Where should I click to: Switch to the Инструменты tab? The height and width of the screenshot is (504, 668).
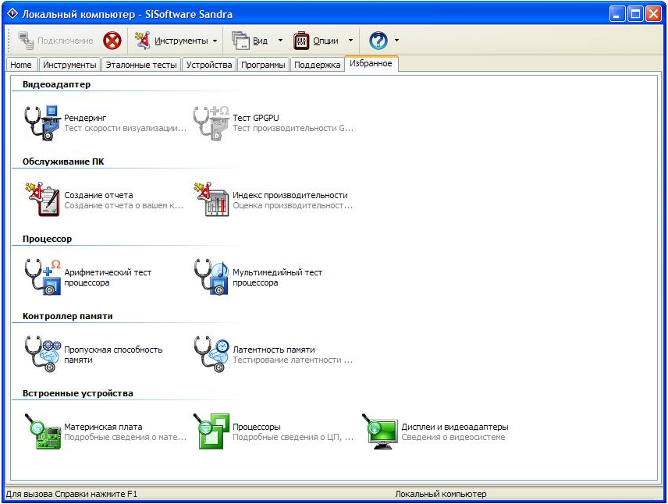70,65
